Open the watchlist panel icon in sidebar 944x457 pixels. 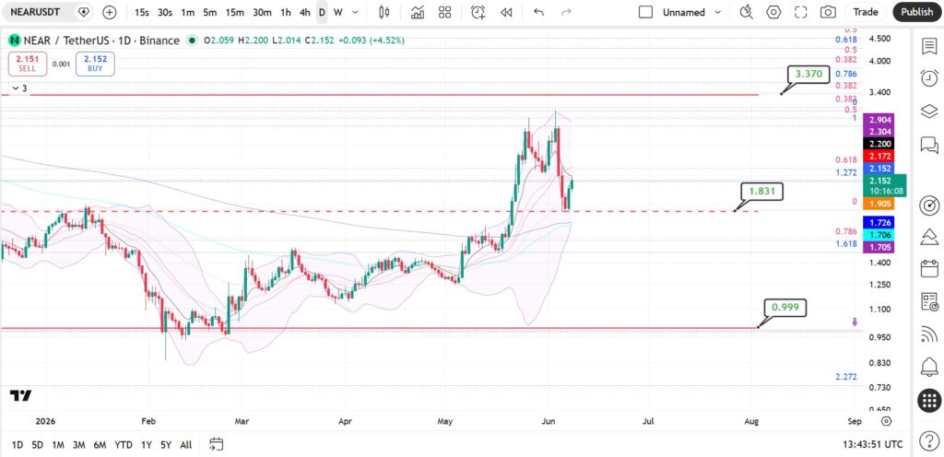point(929,46)
